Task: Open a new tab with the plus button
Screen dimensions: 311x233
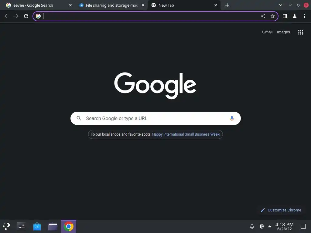Action: tap(227, 5)
